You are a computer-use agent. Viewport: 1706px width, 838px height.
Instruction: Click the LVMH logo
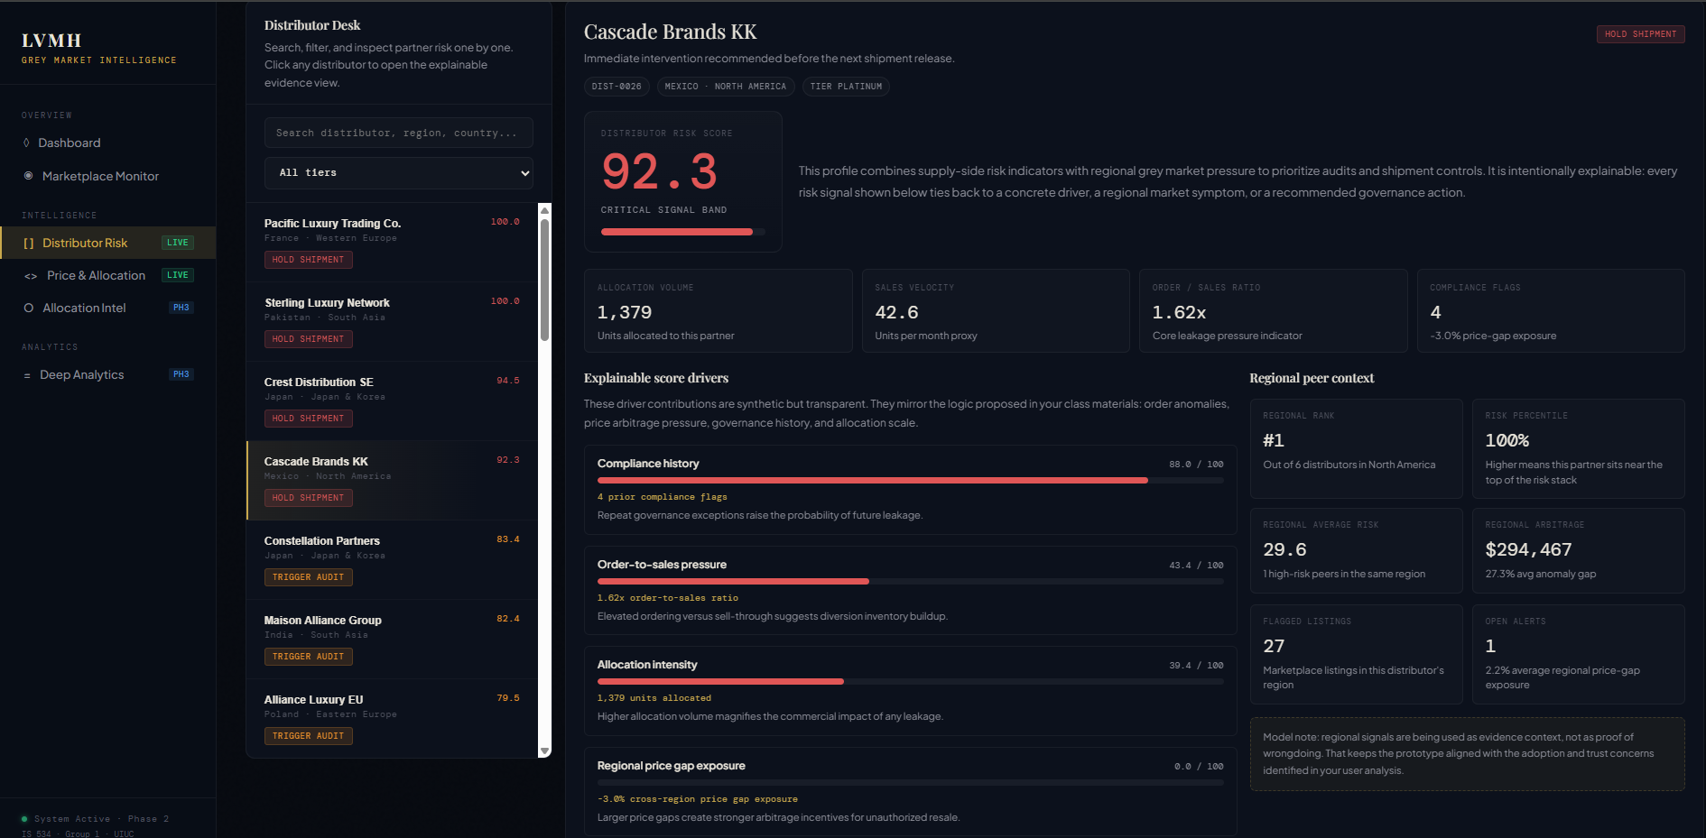51,41
